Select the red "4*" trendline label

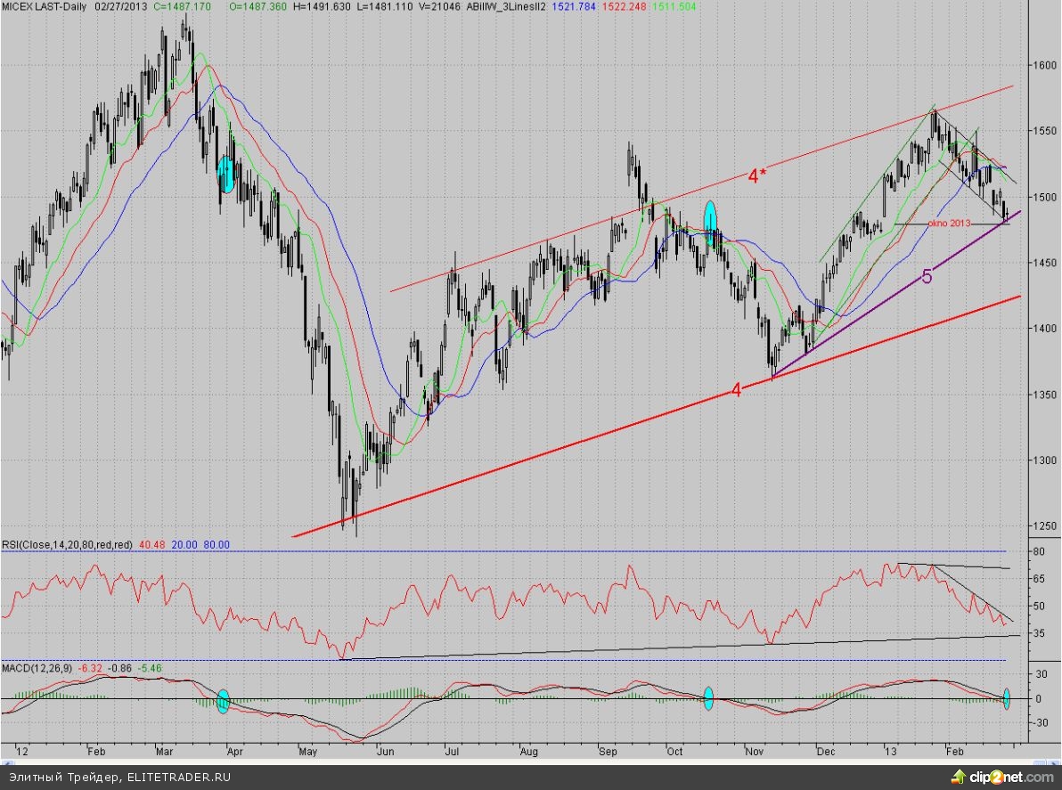[x=756, y=176]
